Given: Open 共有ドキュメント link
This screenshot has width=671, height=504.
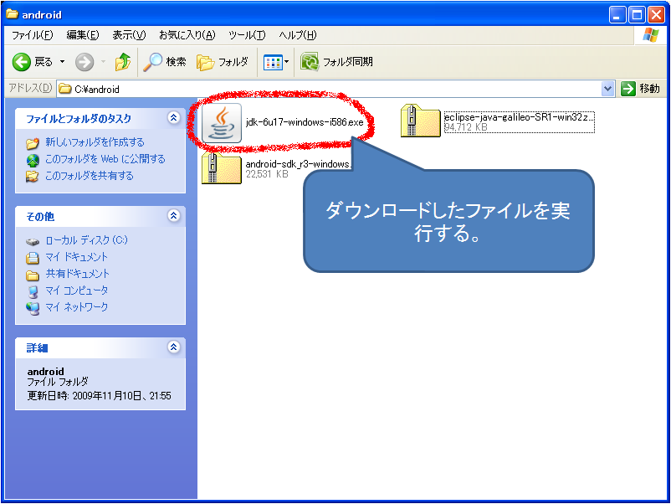Looking at the screenshot, I should pos(78,274).
